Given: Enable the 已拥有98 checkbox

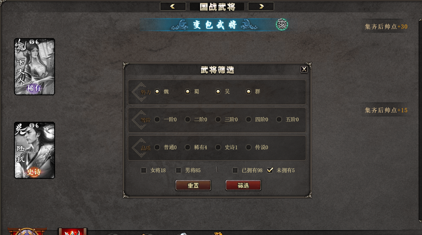Looking at the screenshot, I should (235, 170).
